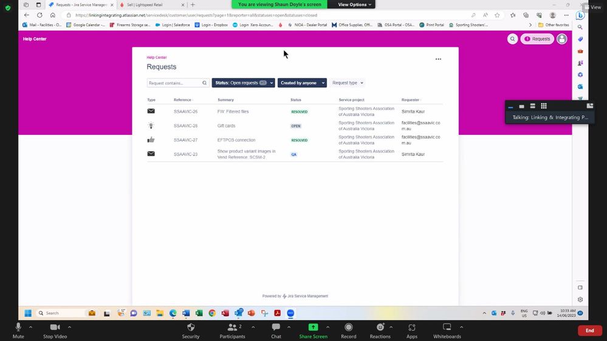Open request SSAAVIC-27

(x=185, y=140)
